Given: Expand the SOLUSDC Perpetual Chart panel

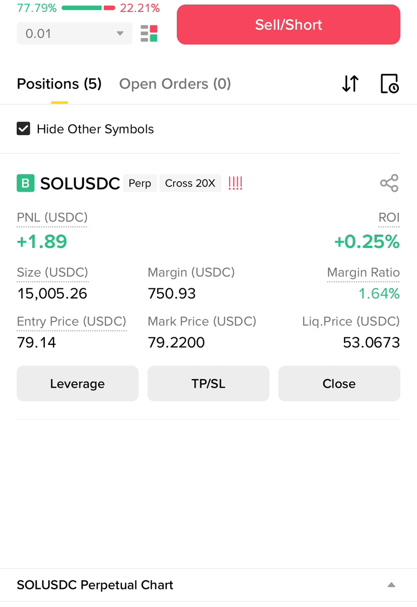Looking at the screenshot, I should (391, 585).
